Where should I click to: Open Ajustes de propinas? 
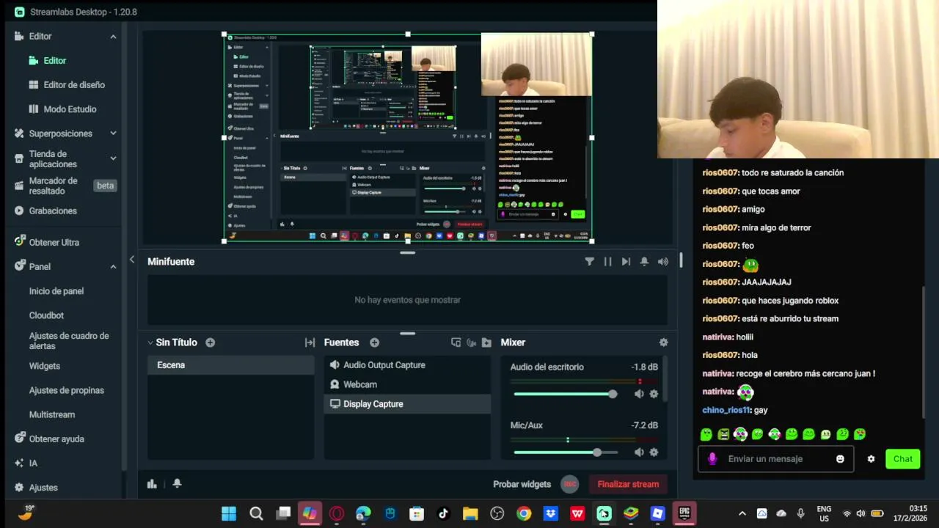(67, 390)
